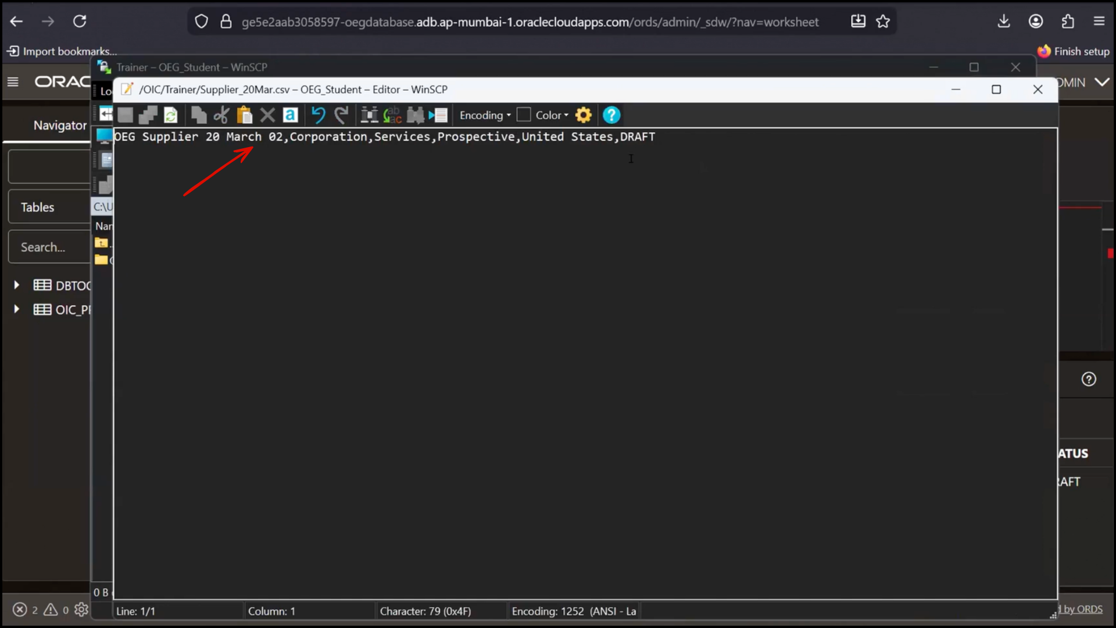1116x628 pixels.
Task: Click 'Line: 1/1' status bar entry
Action: click(135, 611)
